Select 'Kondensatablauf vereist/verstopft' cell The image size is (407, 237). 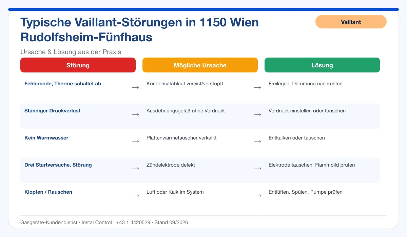tap(185, 84)
